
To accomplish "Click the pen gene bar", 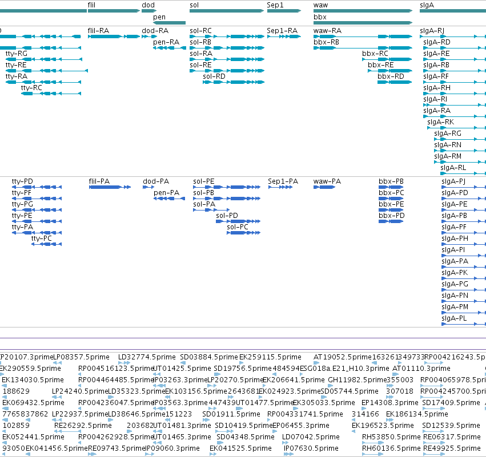I will click(x=169, y=23).
